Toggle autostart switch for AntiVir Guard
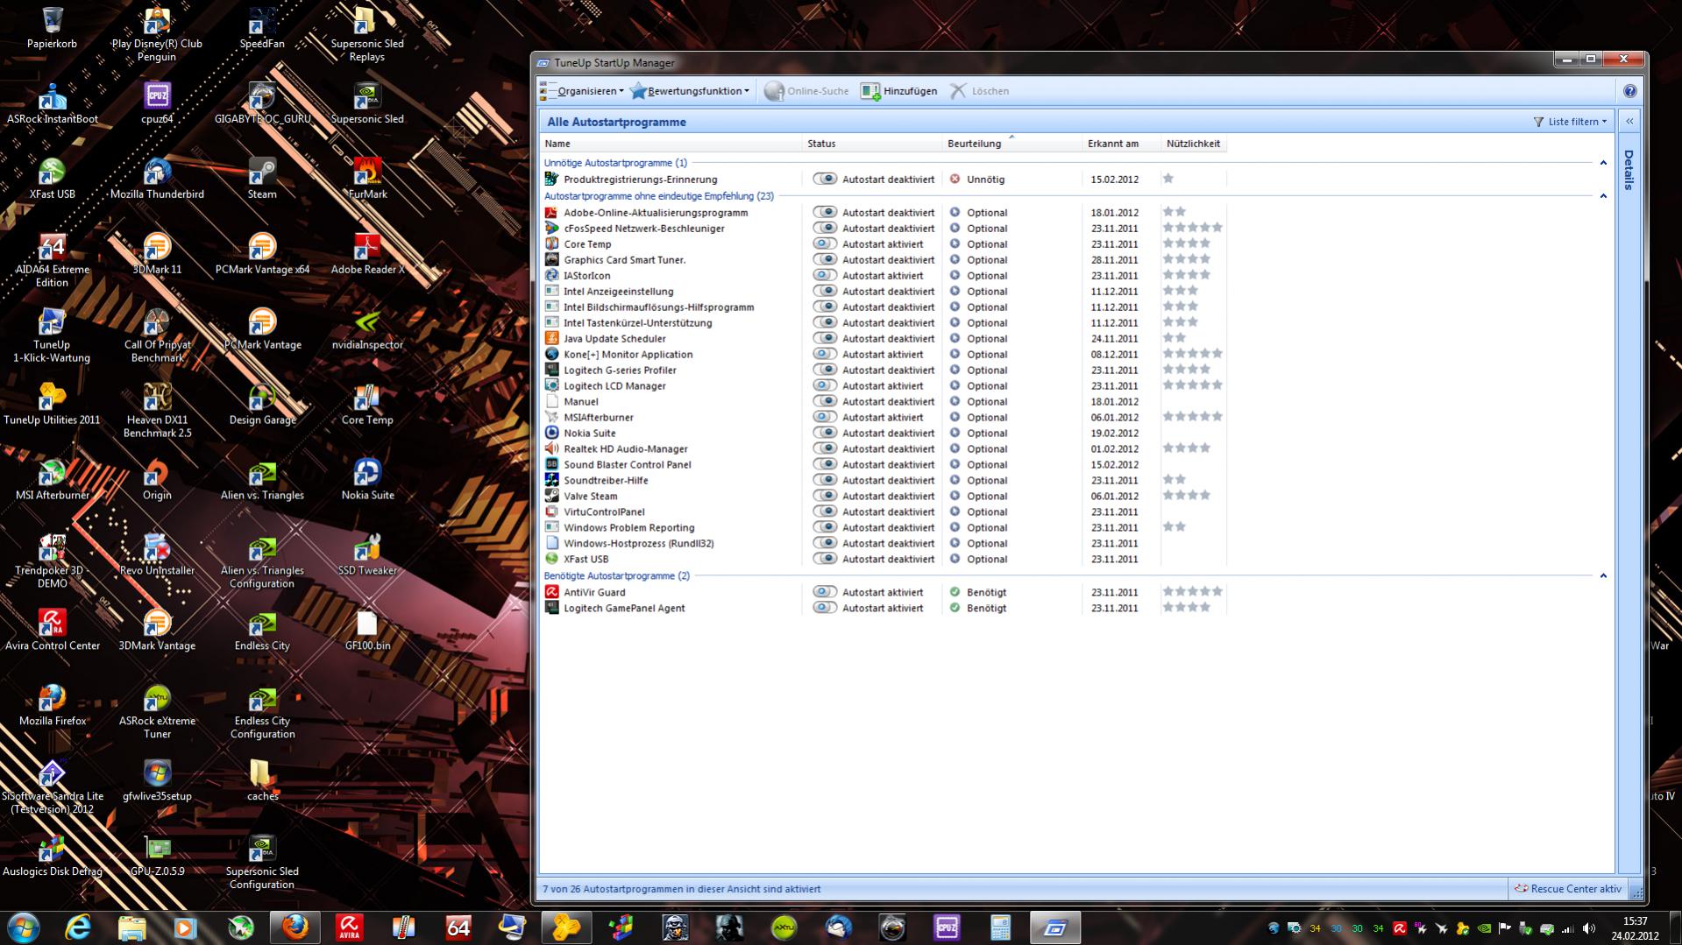The width and height of the screenshot is (1682, 945). click(824, 592)
